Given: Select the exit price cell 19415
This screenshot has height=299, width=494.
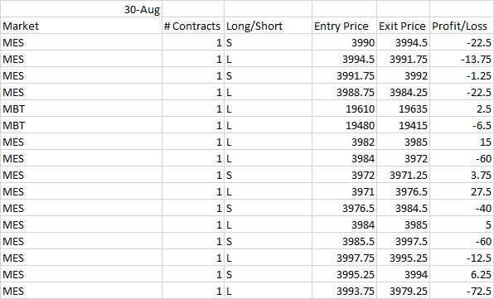Looking at the screenshot, I should click(x=404, y=125).
